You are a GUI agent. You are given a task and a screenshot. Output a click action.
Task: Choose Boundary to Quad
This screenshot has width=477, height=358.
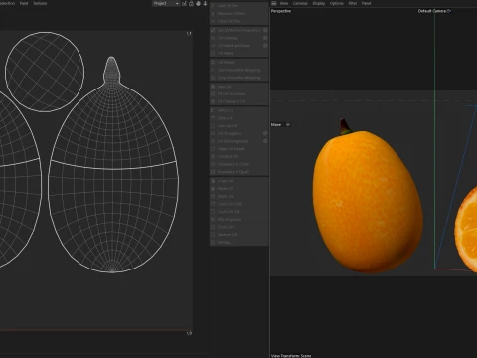point(238,172)
